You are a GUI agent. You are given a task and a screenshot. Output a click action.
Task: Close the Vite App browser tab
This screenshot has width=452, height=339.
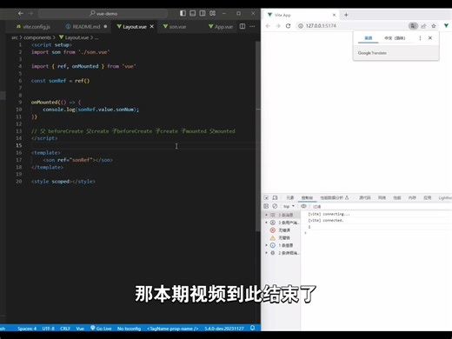(x=334, y=15)
